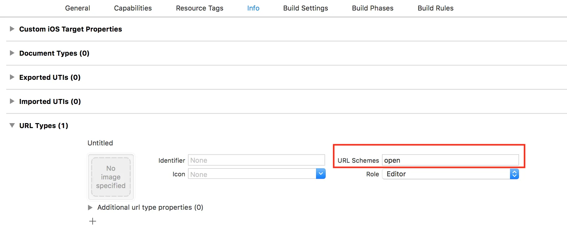Expand Custom iOS Target Properties section
Viewport: 567px width, 232px height.
coord(12,29)
